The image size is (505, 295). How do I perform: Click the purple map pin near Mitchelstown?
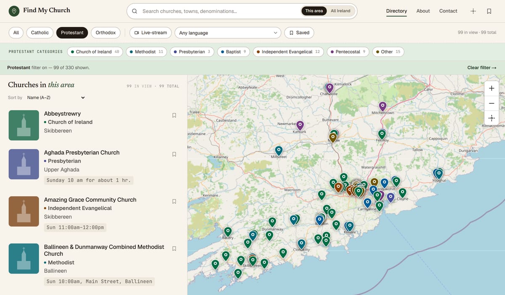pos(383,106)
